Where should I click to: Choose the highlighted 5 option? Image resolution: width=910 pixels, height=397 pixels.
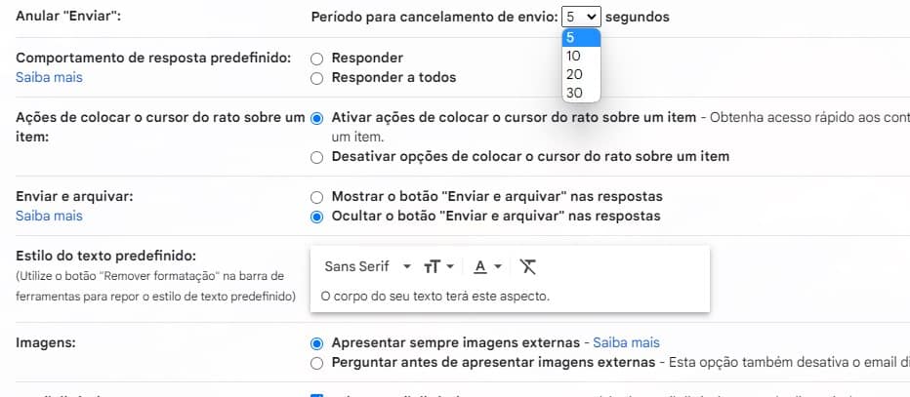(581, 38)
